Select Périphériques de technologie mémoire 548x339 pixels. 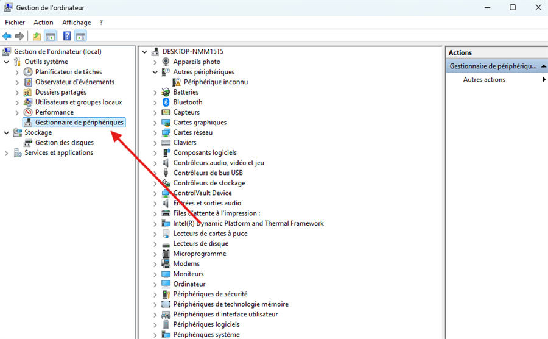pos(231,304)
